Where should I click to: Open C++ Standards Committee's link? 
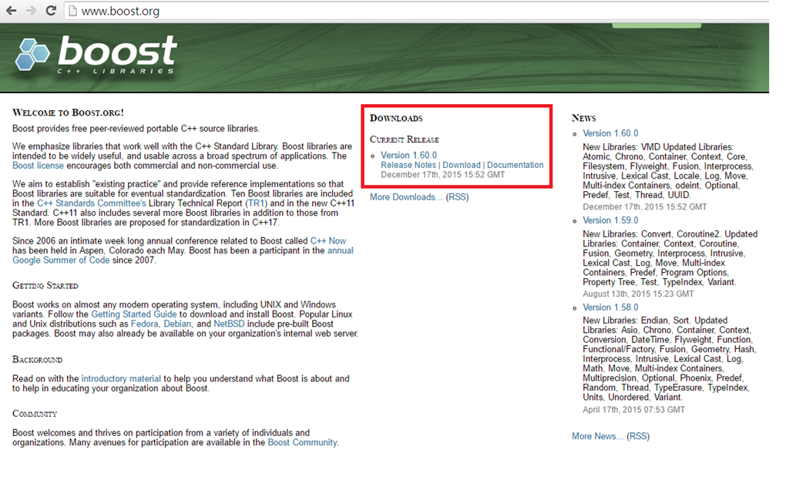[92, 203]
